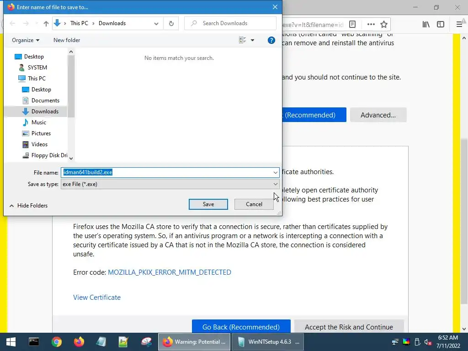Image resolution: width=468 pixels, height=351 pixels.
Task: Open the Organize menu
Action: point(26,40)
